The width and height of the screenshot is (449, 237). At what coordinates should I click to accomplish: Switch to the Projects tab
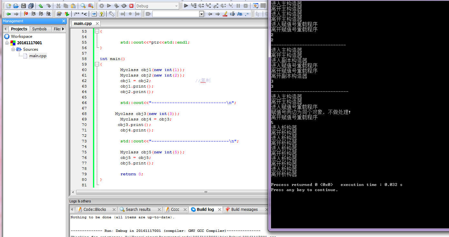(x=19, y=29)
